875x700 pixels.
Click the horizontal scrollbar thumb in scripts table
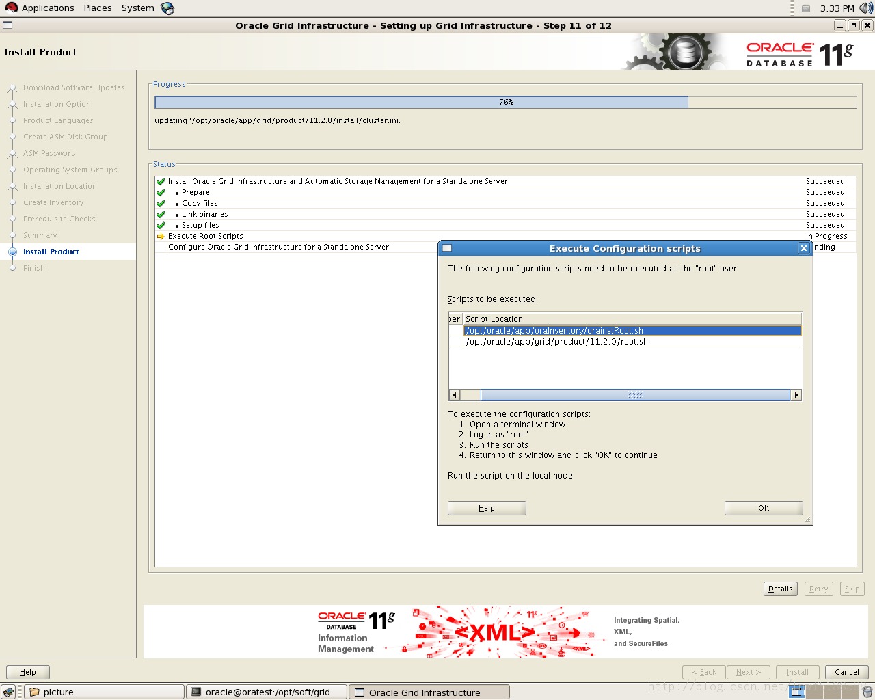click(x=636, y=395)
